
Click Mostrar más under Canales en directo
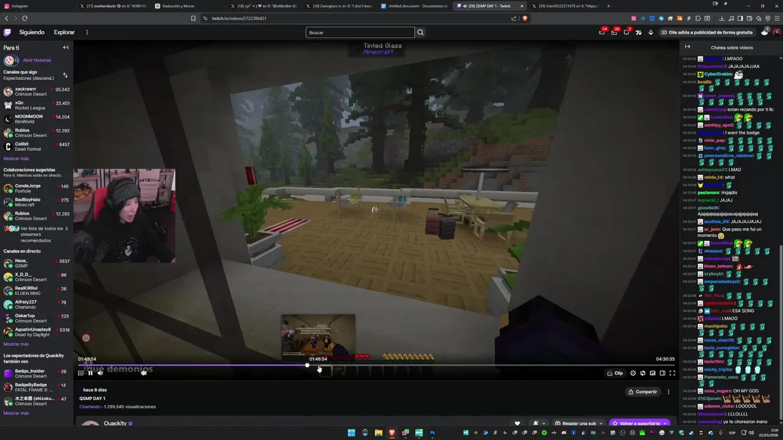pos(16,344)
